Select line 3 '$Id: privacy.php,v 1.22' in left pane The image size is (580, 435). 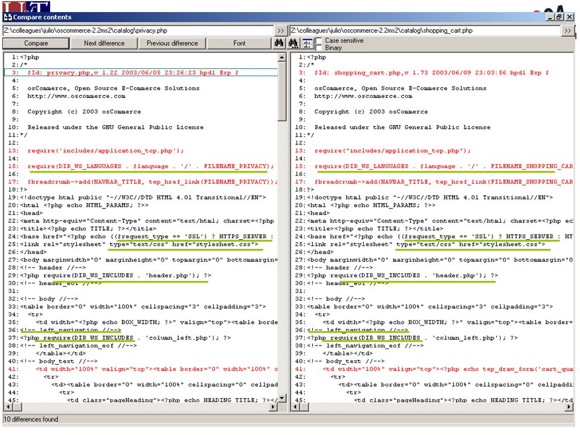click(141, 72)
